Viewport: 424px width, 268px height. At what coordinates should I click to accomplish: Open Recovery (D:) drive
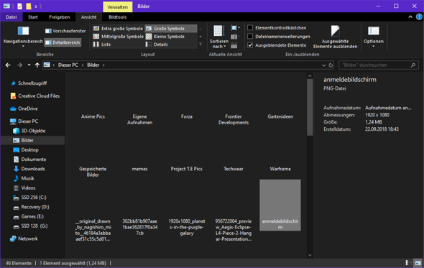32,207
